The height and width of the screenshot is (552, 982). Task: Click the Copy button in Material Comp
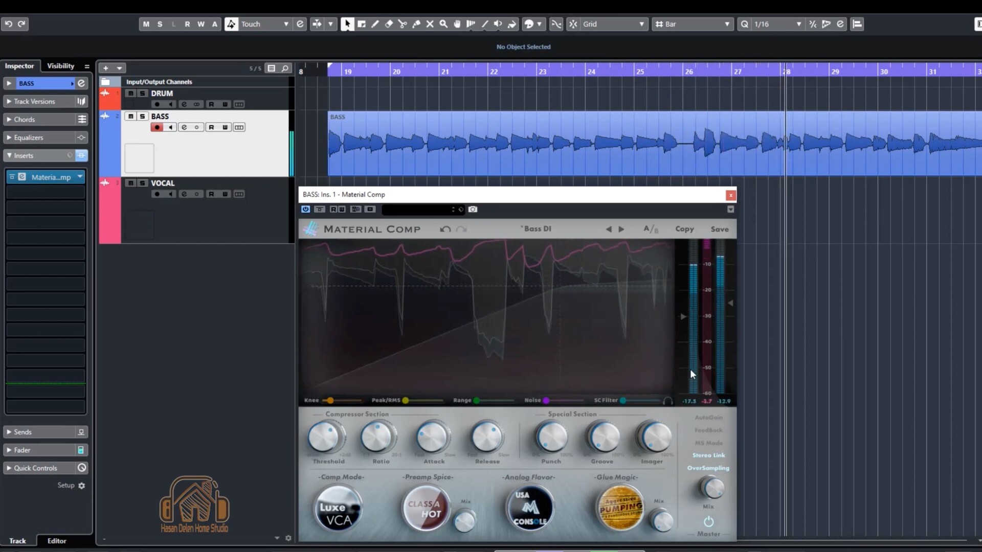[x=684, y=229]
